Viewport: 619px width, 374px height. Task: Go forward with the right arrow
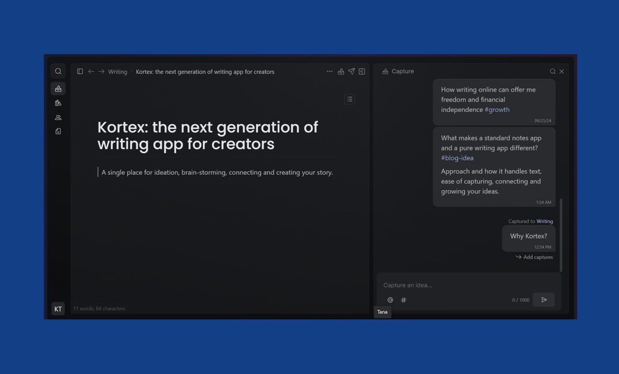pyautogui.click(x=101, y=71)
